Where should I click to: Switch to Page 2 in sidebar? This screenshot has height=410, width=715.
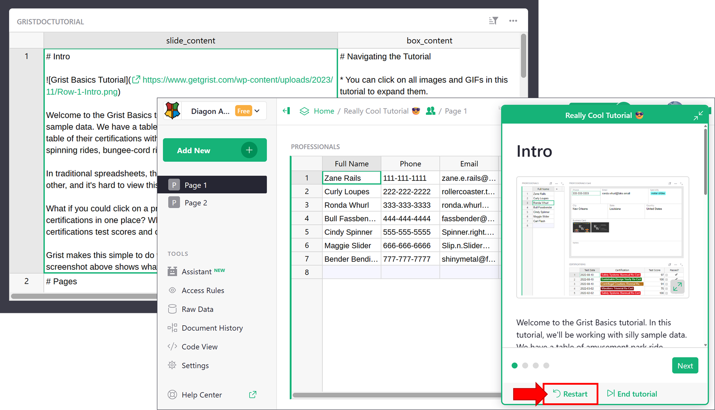pos(196,203)
